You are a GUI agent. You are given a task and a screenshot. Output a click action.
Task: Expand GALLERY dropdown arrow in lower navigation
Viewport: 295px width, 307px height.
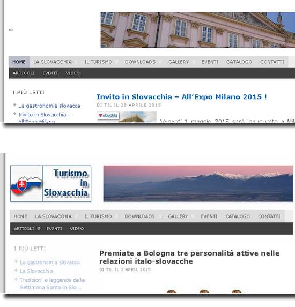(x=193, y=216)
